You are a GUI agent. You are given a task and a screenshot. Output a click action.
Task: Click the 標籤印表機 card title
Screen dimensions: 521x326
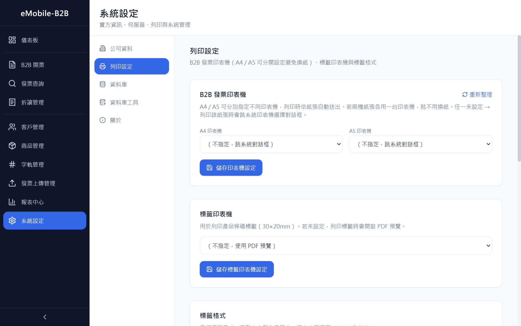pos(216,214)
